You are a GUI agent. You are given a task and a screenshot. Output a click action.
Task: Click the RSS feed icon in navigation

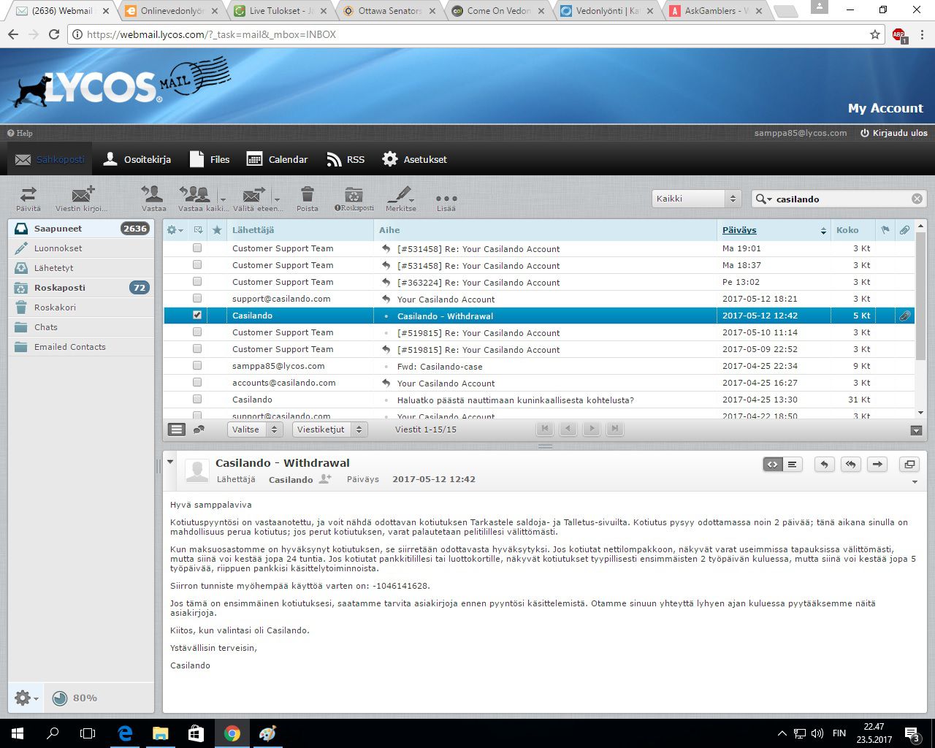click(x=335, y=159)
